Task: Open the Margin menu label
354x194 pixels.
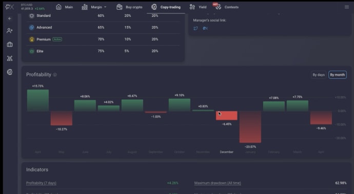Action: [96, 7]
